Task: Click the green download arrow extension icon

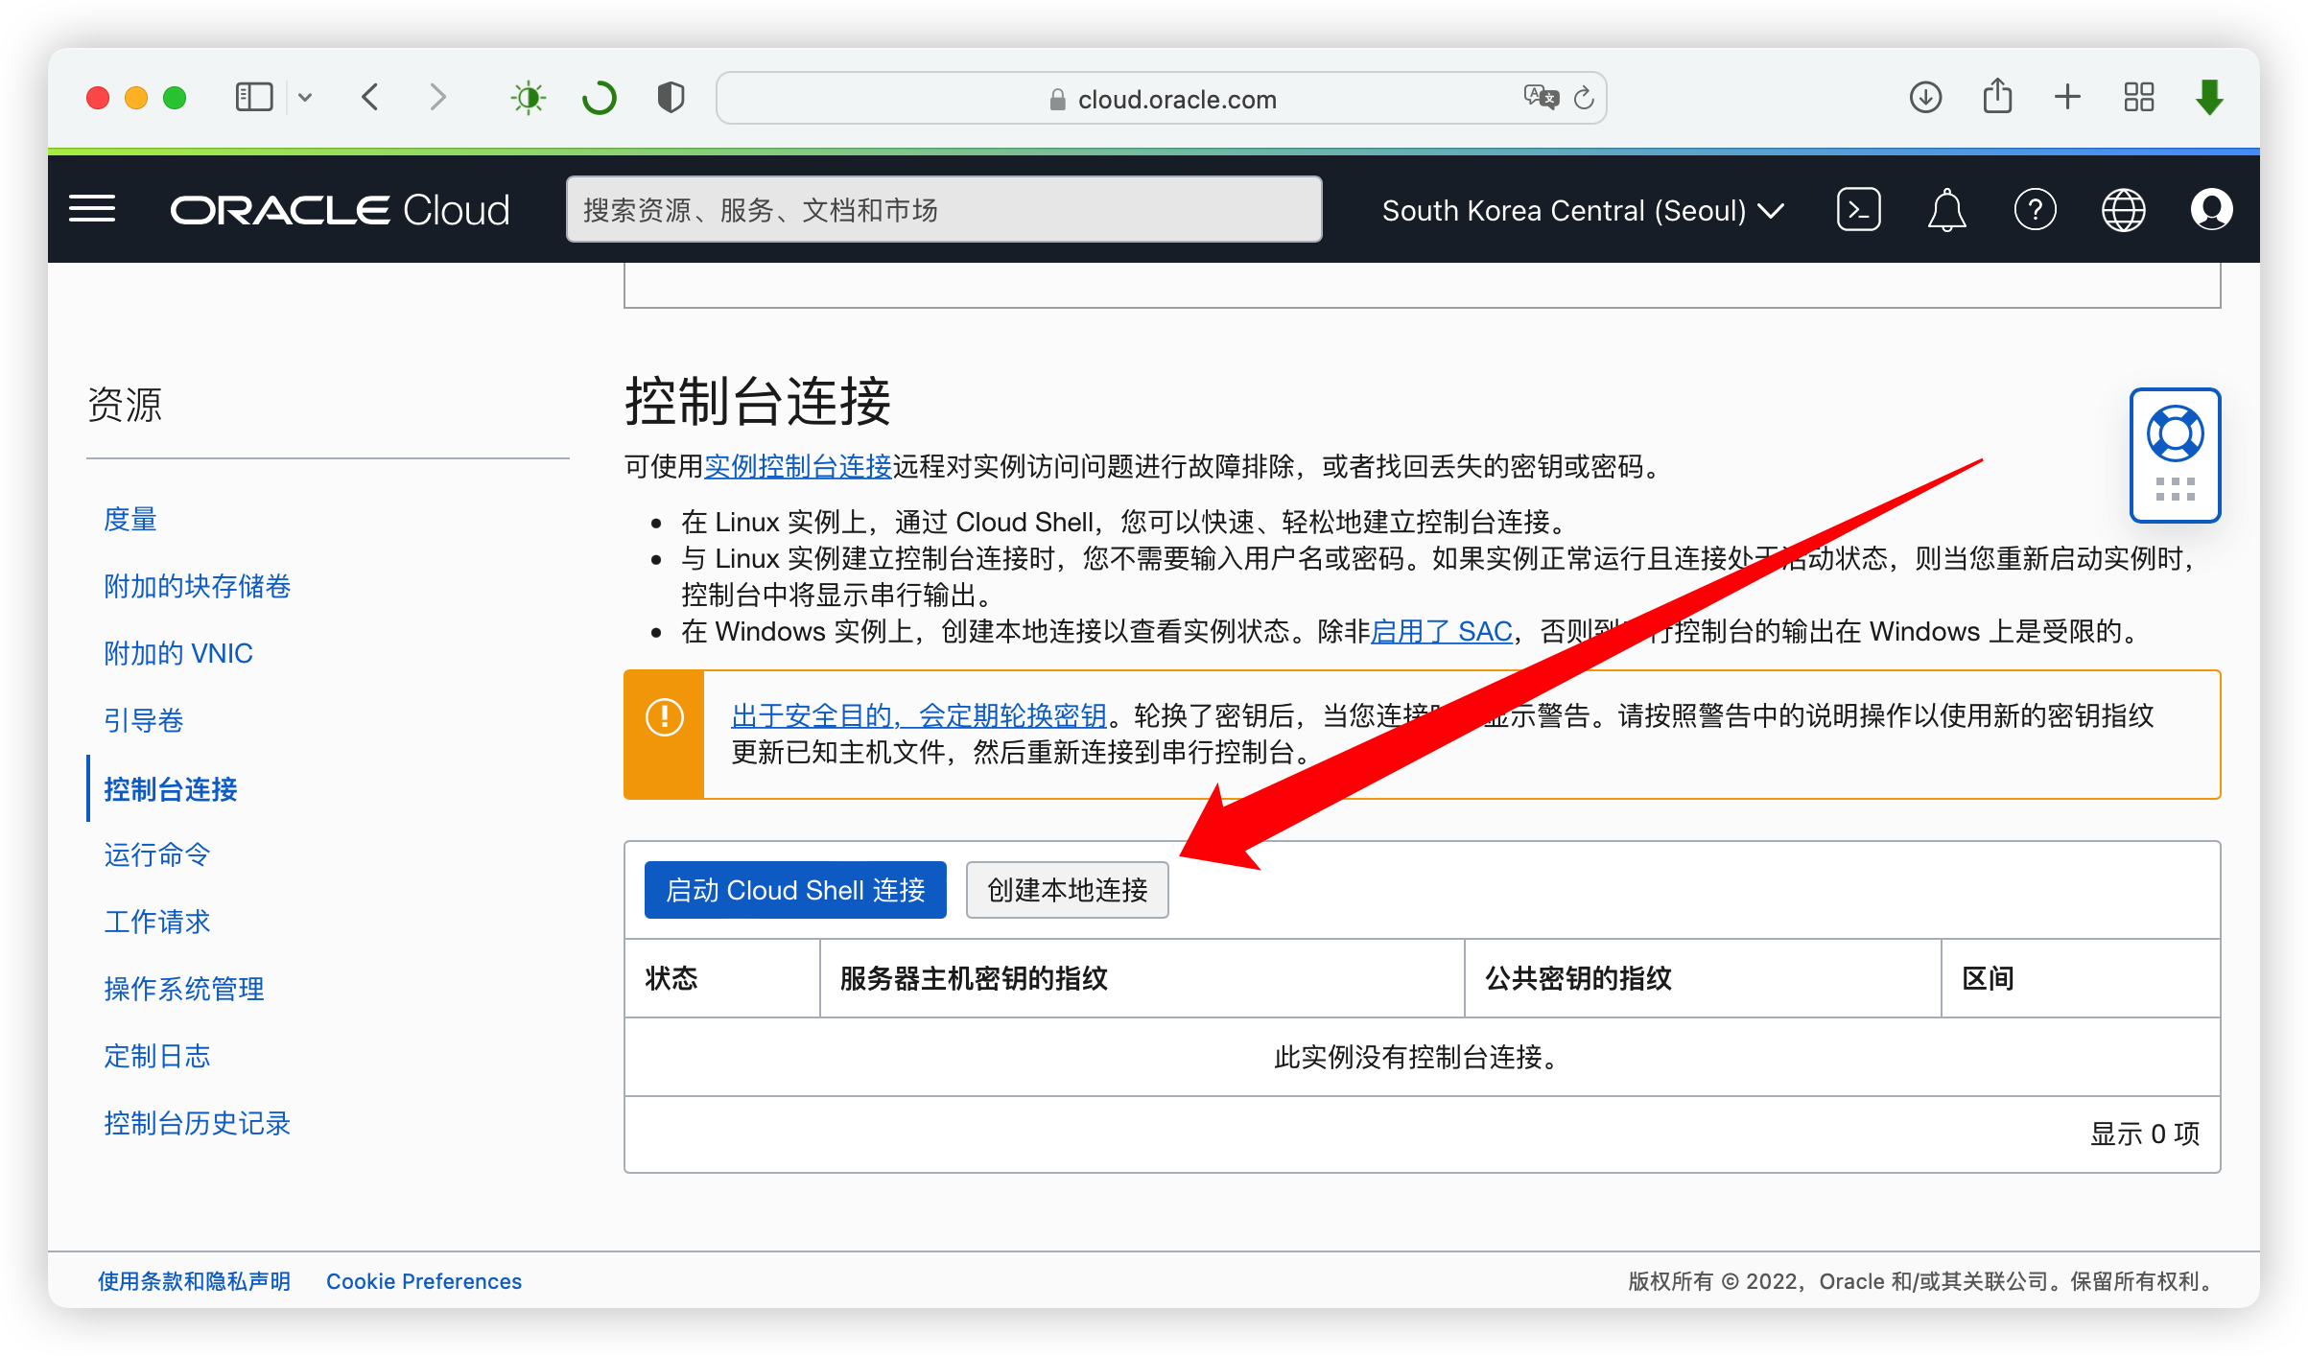Action: click(x=2209, y=97)
